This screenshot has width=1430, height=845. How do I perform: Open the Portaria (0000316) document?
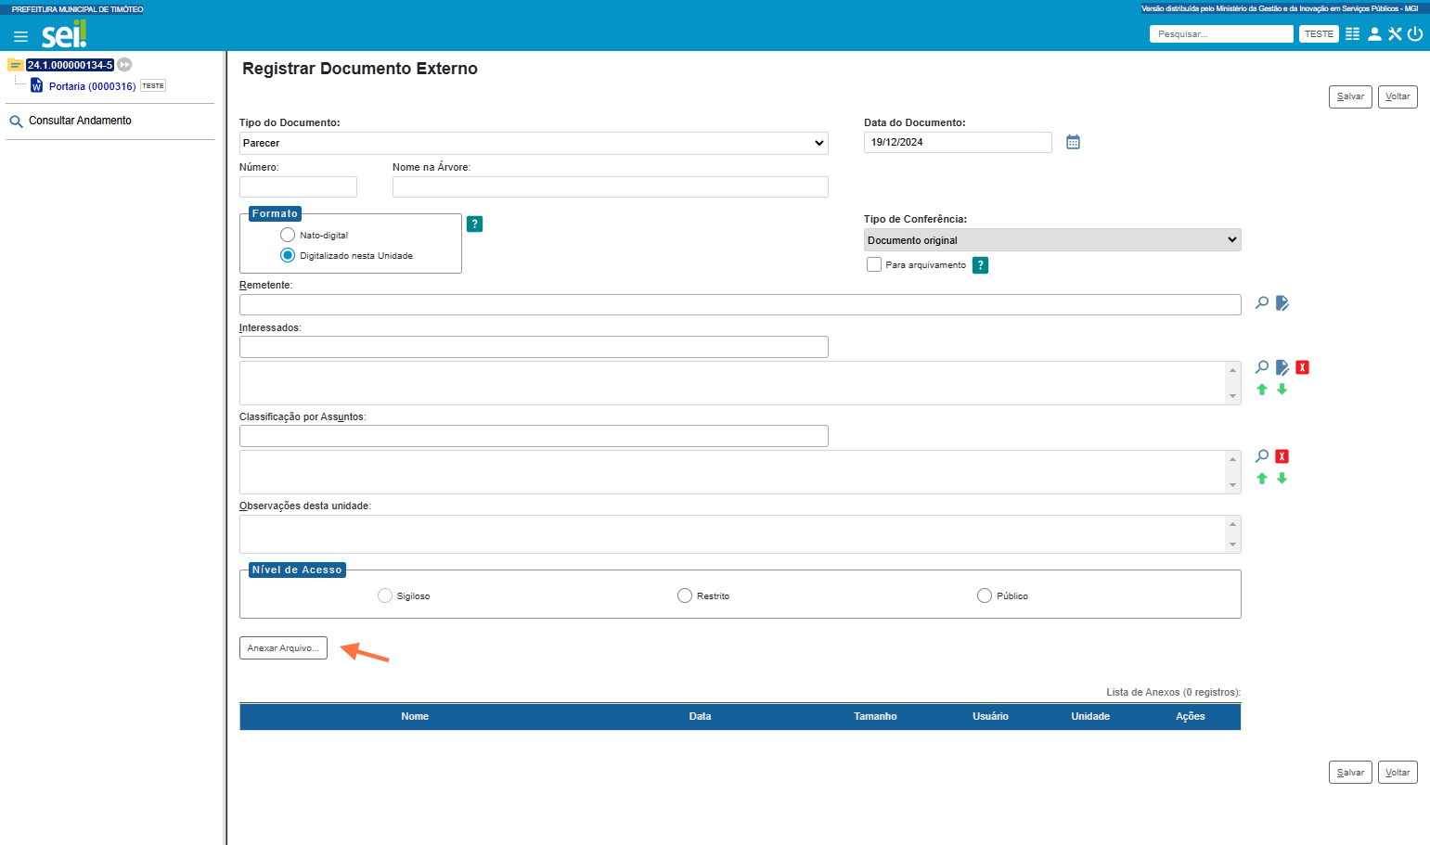click(92, 86)
